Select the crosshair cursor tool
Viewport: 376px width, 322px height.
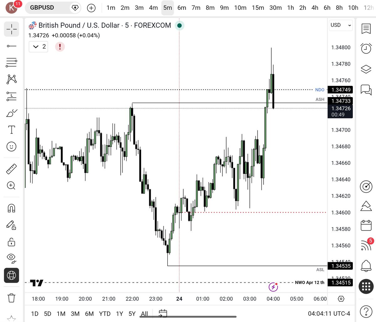pos(12,29)
